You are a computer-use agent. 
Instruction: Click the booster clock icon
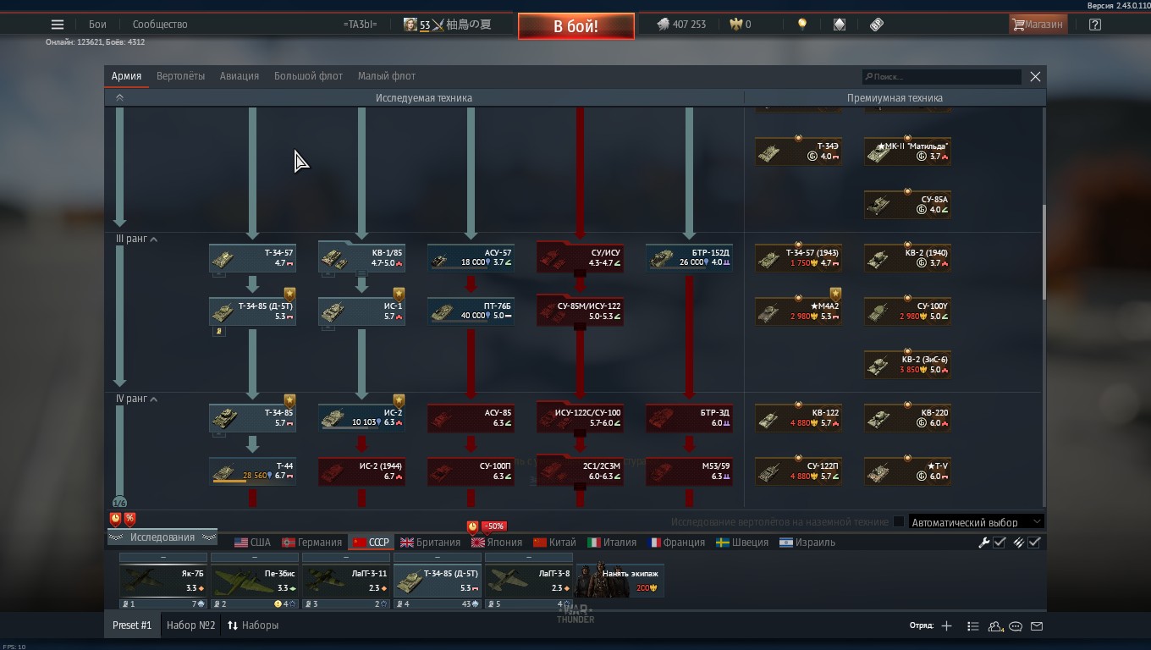pyautogui.click(x=116, y=518)
